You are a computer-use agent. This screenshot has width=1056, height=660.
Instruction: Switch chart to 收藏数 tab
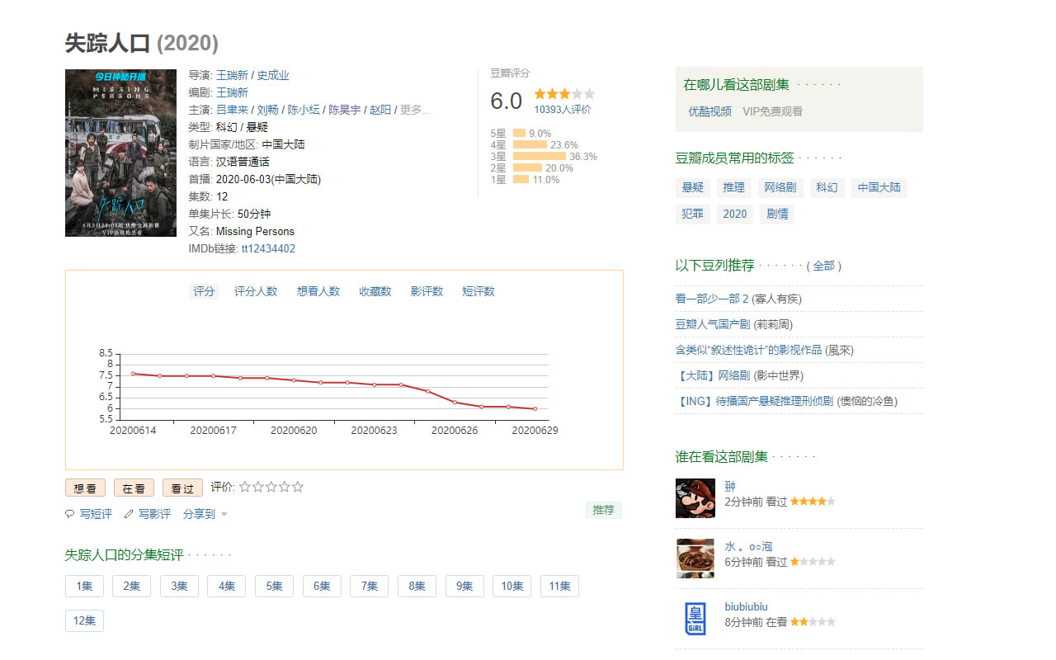375,291
